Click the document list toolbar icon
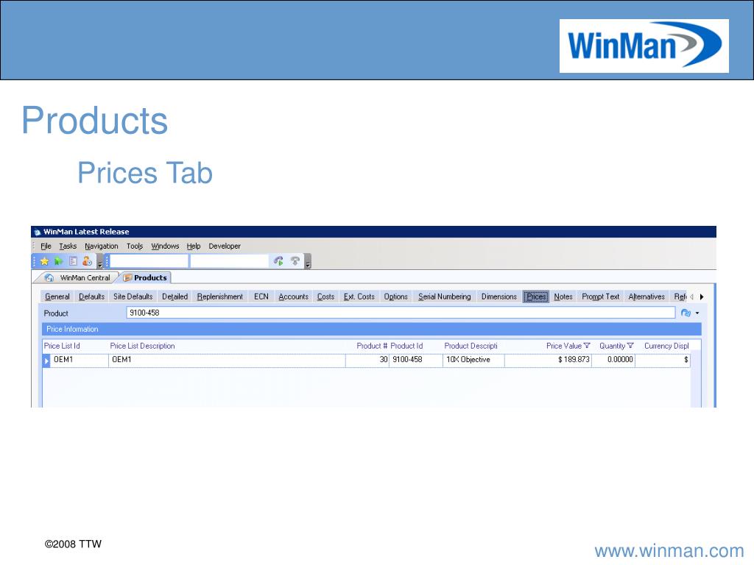Viewport: 754px width, 565px height. click(x=73, y=261)
